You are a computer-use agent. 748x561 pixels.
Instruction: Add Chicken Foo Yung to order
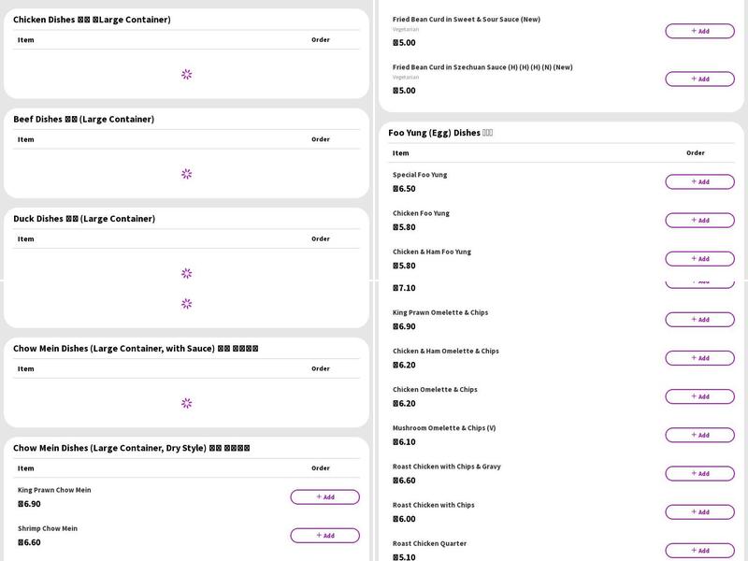click(699, 220)
